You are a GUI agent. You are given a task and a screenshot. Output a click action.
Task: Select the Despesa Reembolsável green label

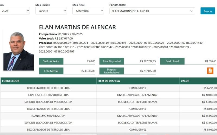(x=111, y=71)
